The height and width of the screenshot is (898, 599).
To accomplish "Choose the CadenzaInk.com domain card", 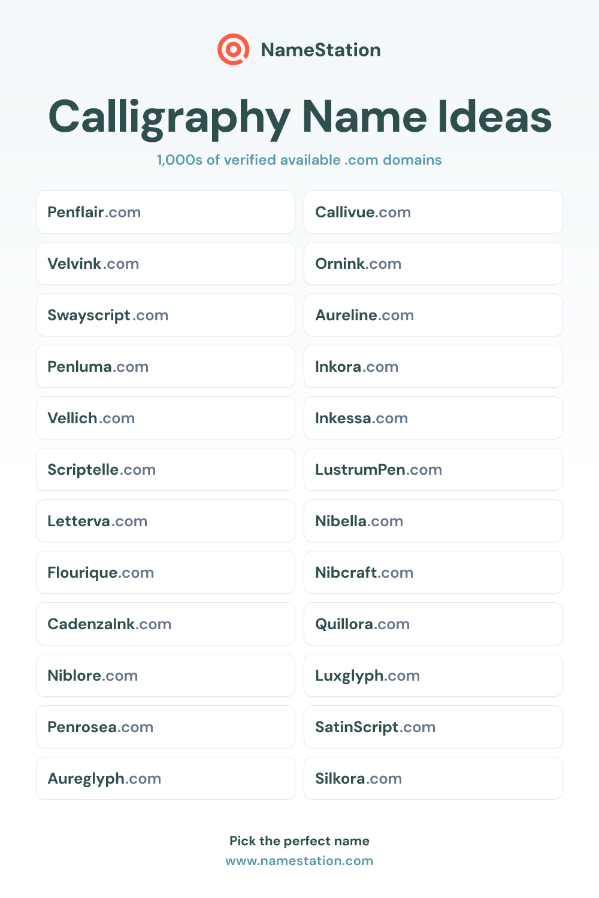I will (165, 624).
